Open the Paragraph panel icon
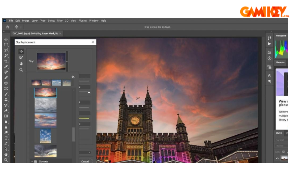Image resolution: width=290 pixels, height=181 pixels. click(x=269, y=81)
